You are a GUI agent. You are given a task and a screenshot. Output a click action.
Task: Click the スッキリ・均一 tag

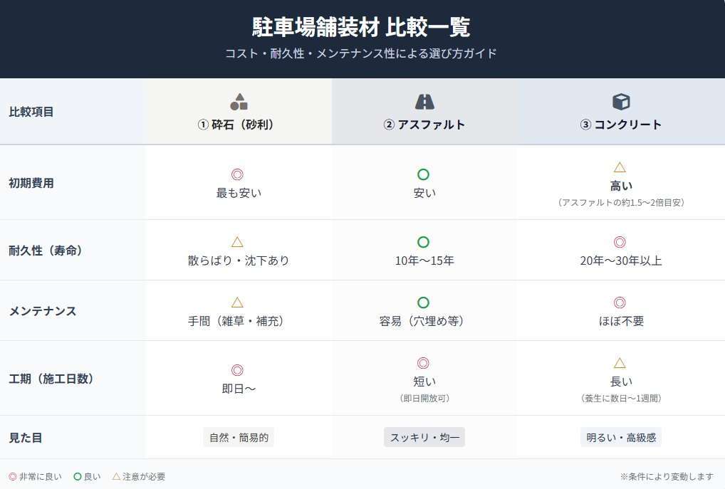pyautogui.click(x=424, y=438)
